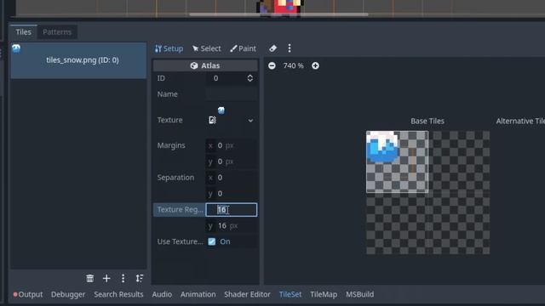545x306 pixels.
Task: Zoom in the atlas view
Action: [x=315, y=65]
